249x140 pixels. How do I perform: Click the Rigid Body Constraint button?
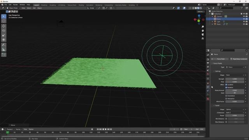pos(238,59)
